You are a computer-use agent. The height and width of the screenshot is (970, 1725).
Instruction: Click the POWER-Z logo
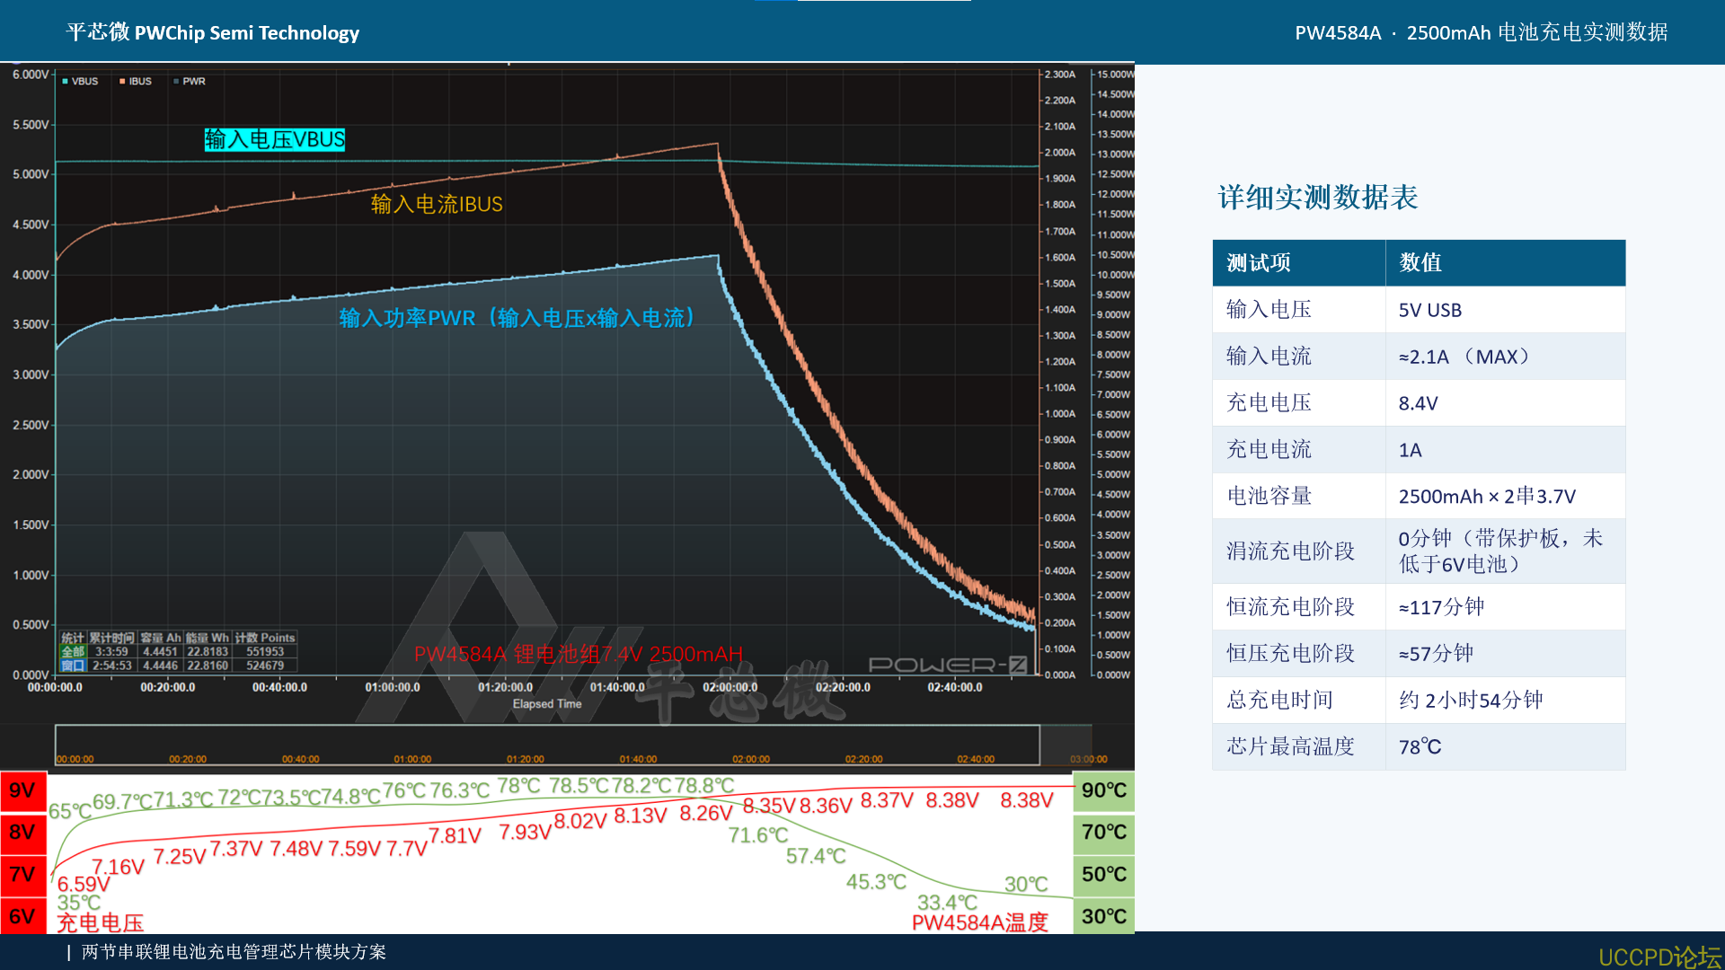947,665
